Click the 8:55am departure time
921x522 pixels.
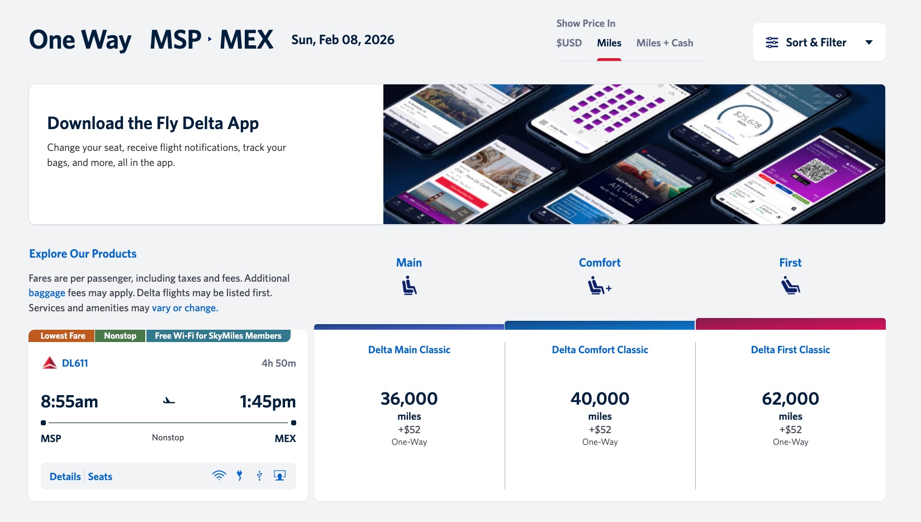pos(69,402)
